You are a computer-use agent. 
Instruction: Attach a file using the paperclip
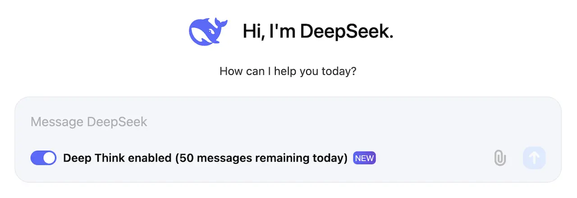(x=500, y=158)
